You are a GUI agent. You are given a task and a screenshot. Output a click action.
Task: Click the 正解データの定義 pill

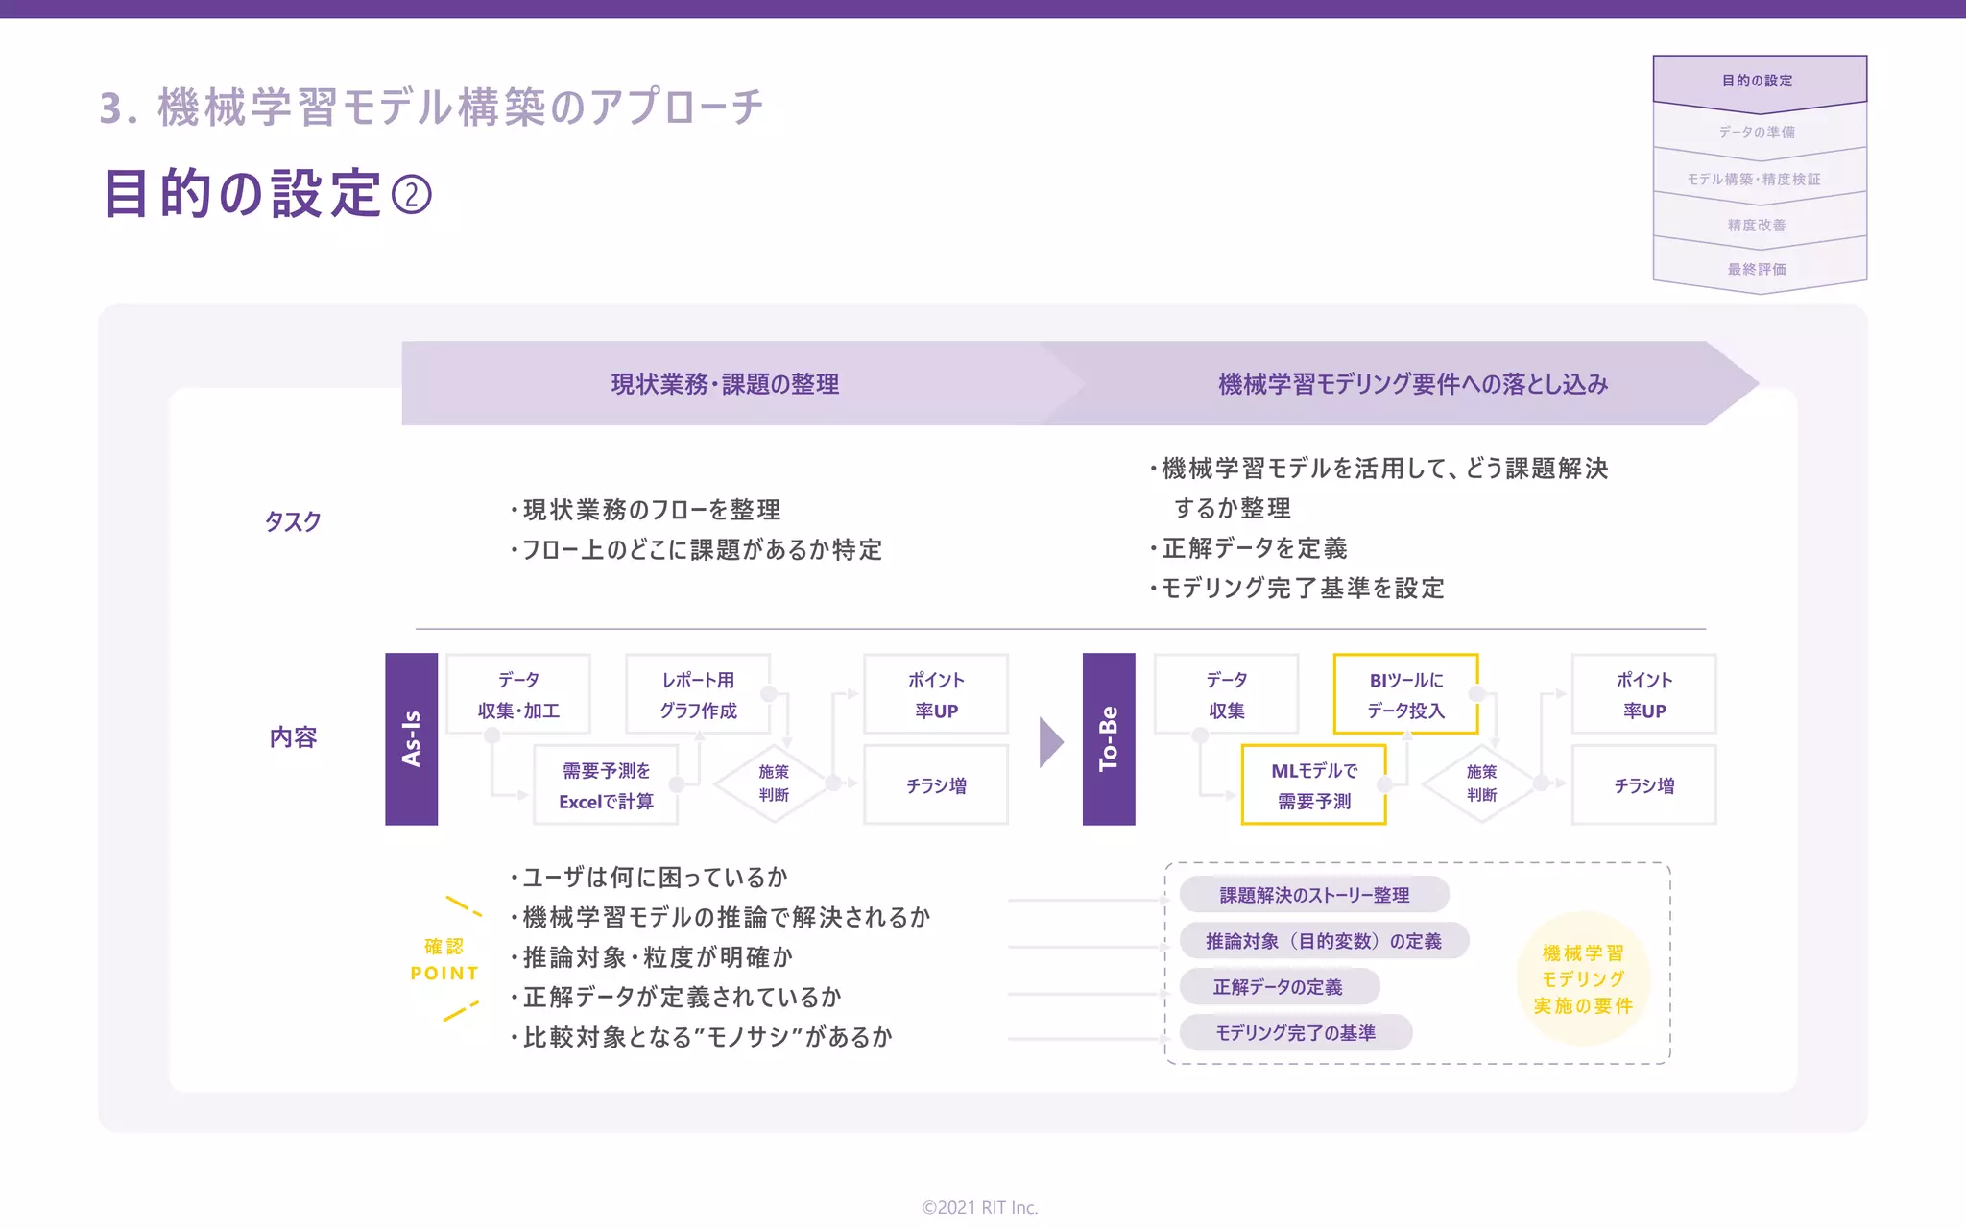[1280, 987]
